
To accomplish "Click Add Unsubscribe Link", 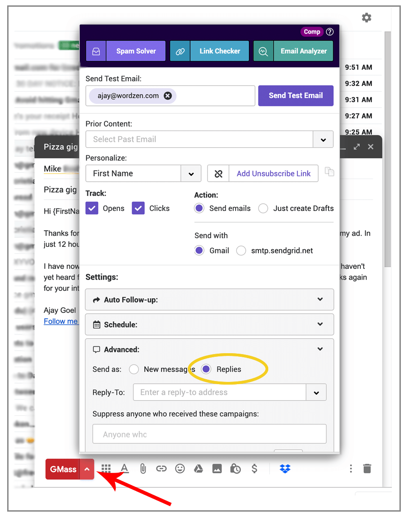I will pos(274,173).
